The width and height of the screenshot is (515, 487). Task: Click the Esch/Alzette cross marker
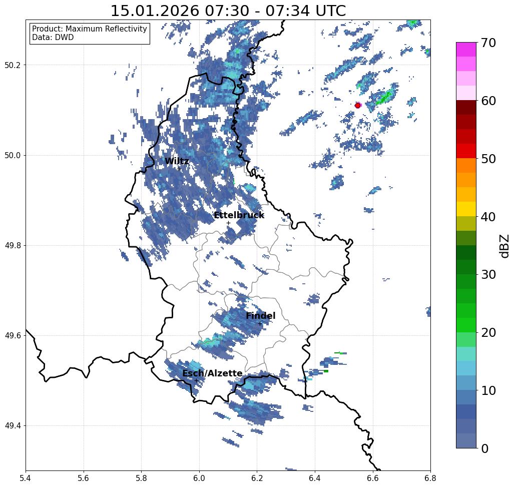click(196, 381)
